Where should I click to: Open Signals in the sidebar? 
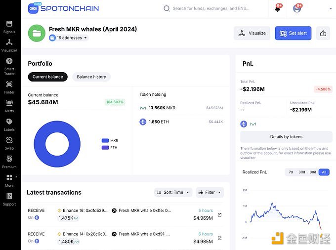[9, 27]
